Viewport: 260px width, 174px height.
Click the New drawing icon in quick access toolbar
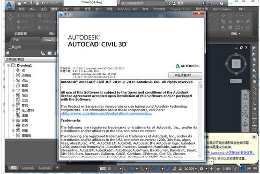coord(19,3)
